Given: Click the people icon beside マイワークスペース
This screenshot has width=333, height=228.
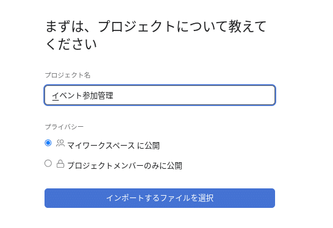Looking at the screenshot, I should [60, 143].
